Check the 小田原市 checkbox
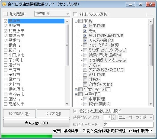 click(6, 55)
